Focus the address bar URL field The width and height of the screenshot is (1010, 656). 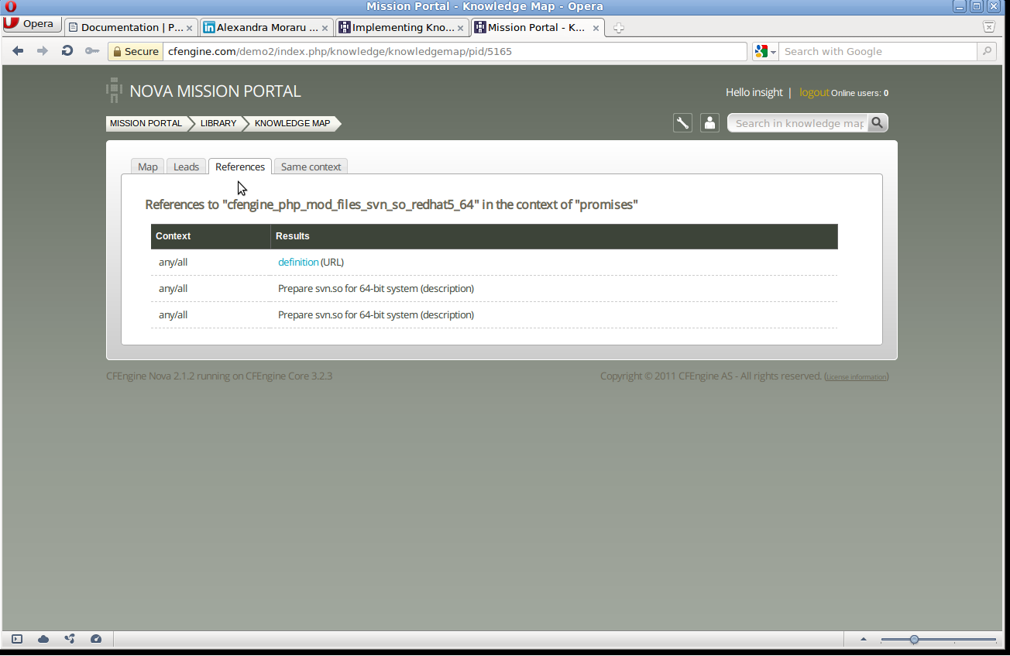tap(455, 51)
